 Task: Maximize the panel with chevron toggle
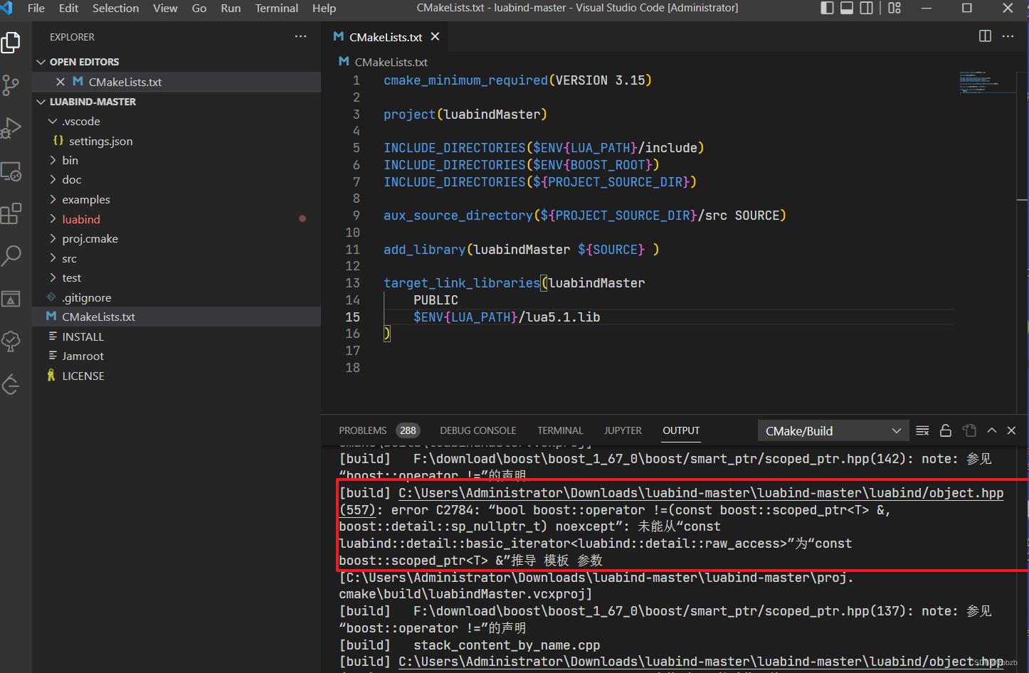click(x=991, y=430)
